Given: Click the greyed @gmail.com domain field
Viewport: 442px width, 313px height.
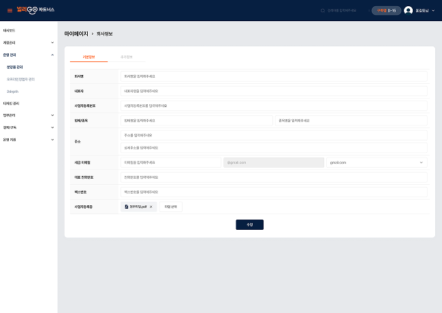Looking at the screenshot, I should coord(273,162).
